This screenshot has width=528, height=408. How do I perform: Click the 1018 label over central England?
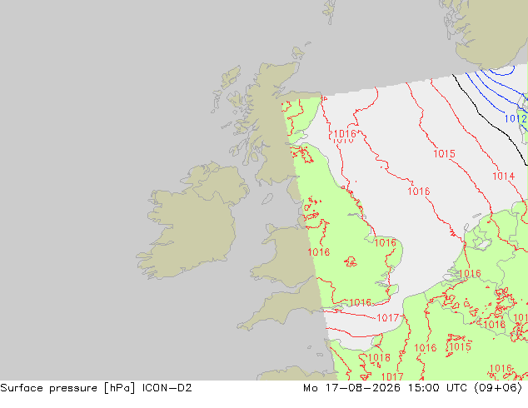tap(319, 251)
